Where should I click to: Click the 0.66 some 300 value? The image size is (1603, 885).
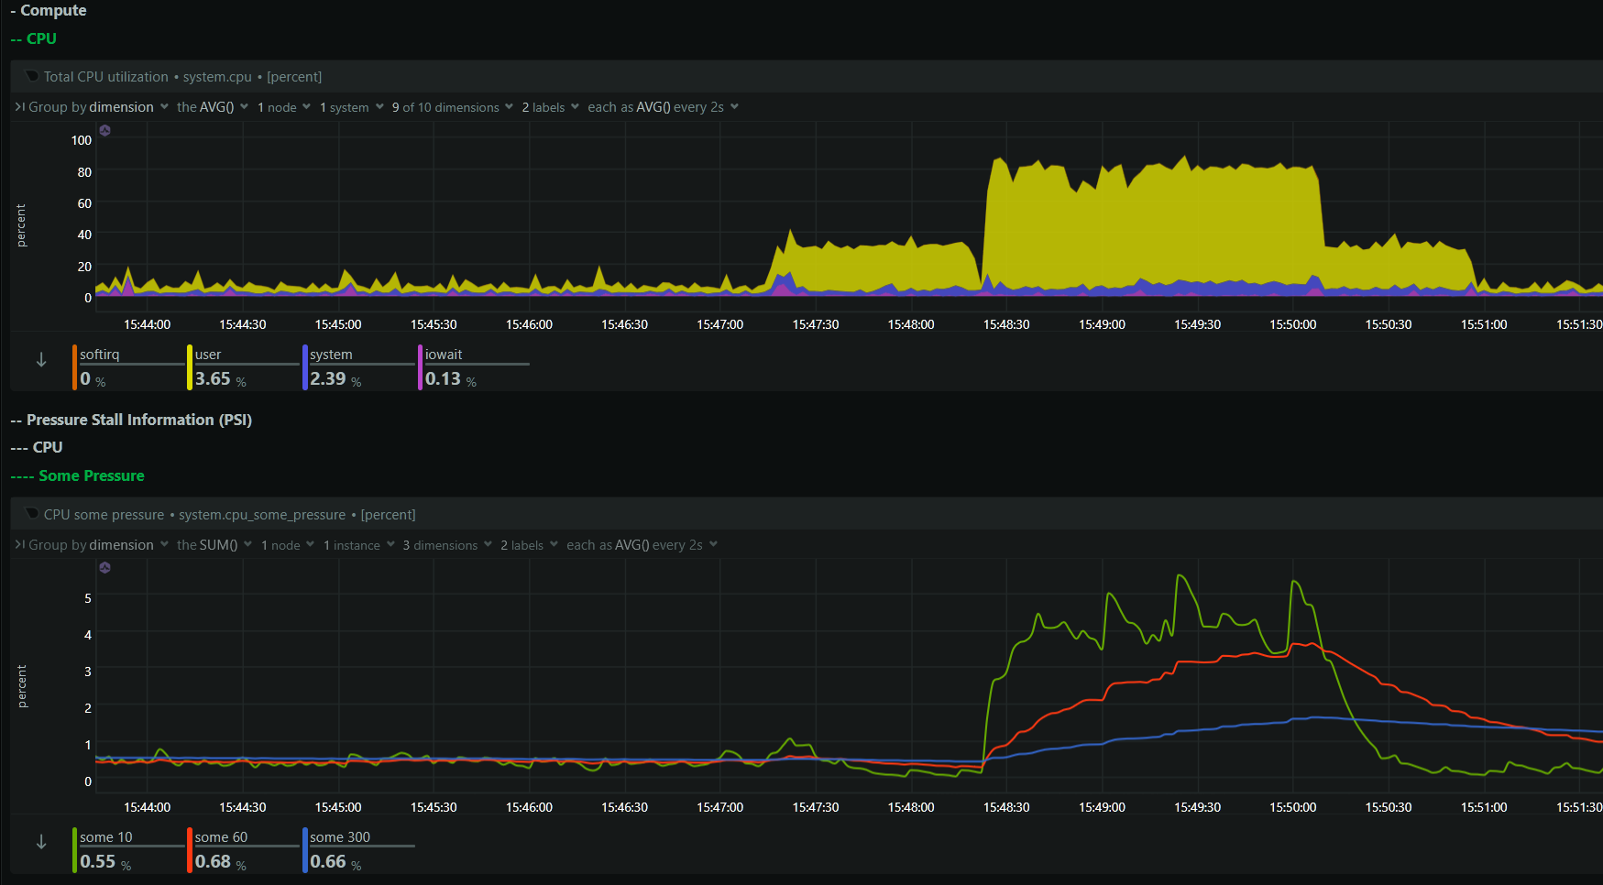click(328, 861)
